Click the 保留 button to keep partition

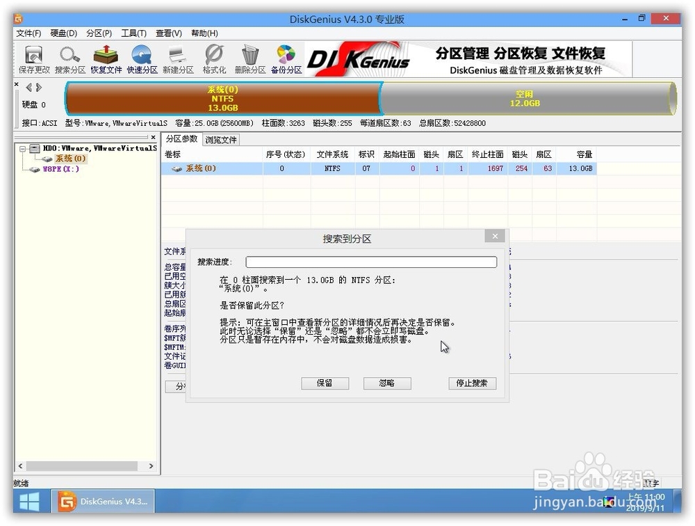click(325, 383)
